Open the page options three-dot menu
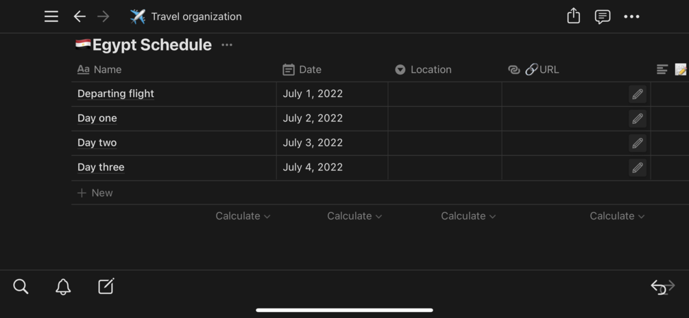 pyautogui.click(x=631, y=16)
